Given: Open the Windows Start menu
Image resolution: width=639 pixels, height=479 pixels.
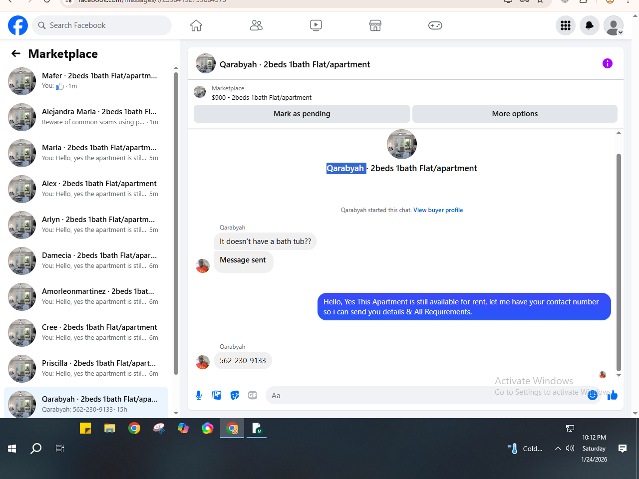Looking at the screenshot, I should 12,449.
